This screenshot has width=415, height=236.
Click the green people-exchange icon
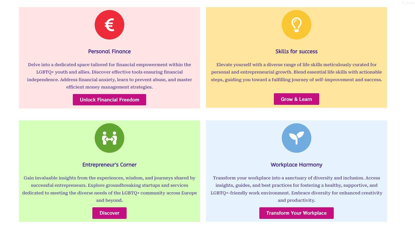coord(109,138)
